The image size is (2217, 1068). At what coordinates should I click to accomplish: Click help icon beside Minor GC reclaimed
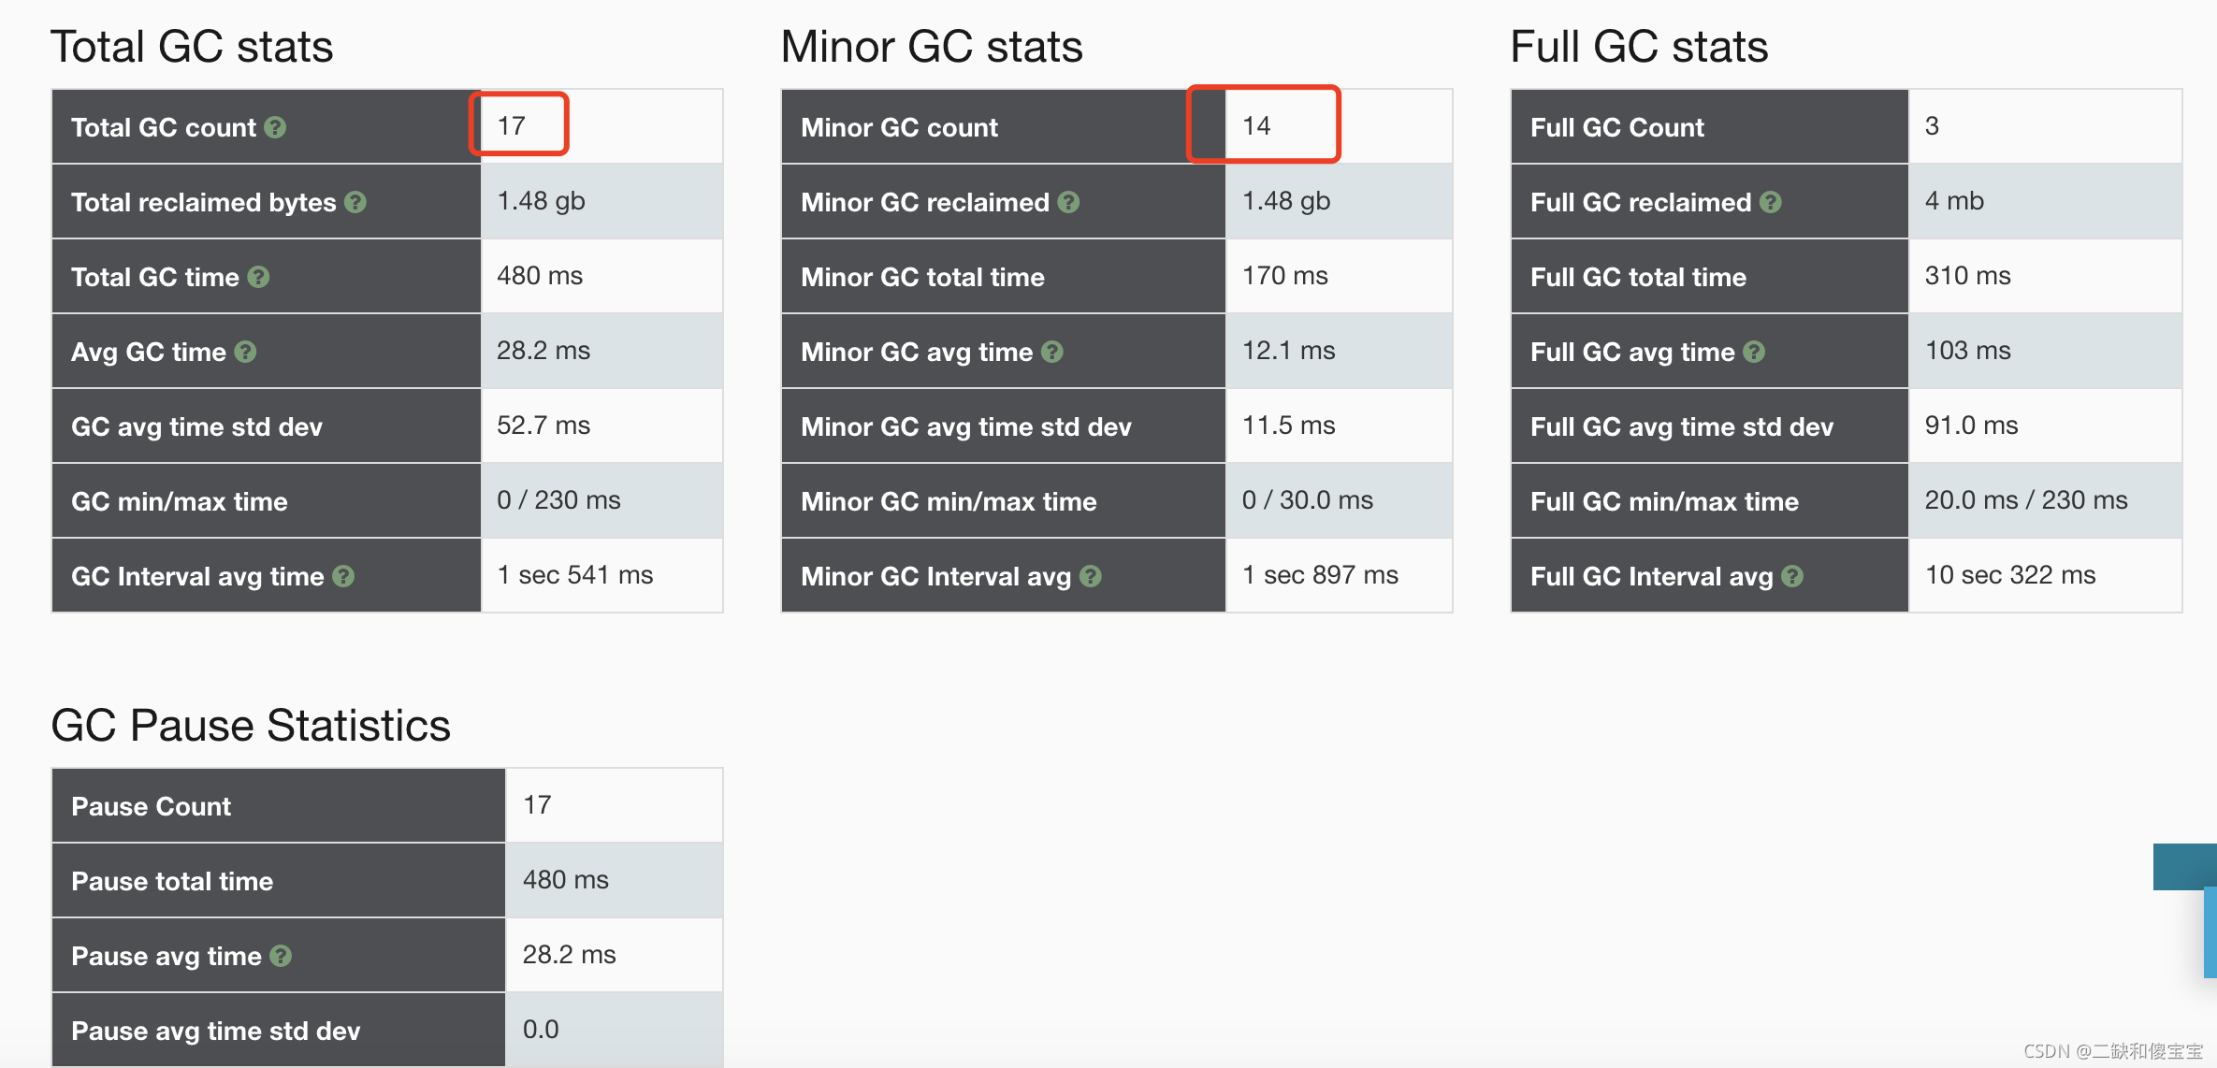click(x=1069, y=202)
